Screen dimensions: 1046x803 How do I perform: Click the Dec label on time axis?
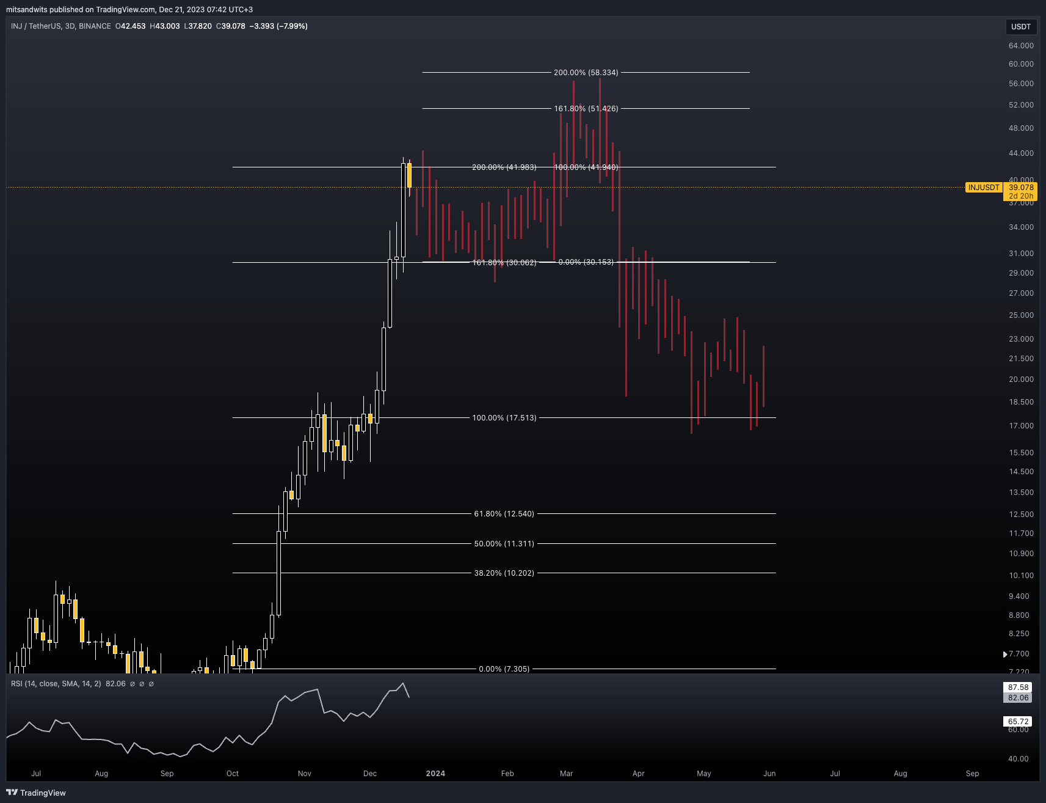[370, 774]
